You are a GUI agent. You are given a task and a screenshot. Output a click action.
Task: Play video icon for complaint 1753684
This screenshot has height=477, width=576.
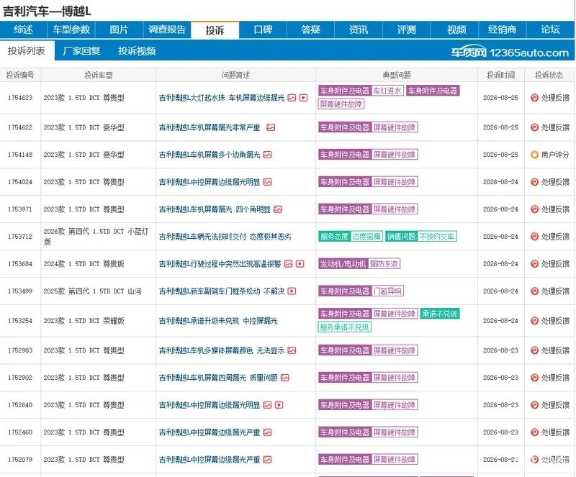300,263
